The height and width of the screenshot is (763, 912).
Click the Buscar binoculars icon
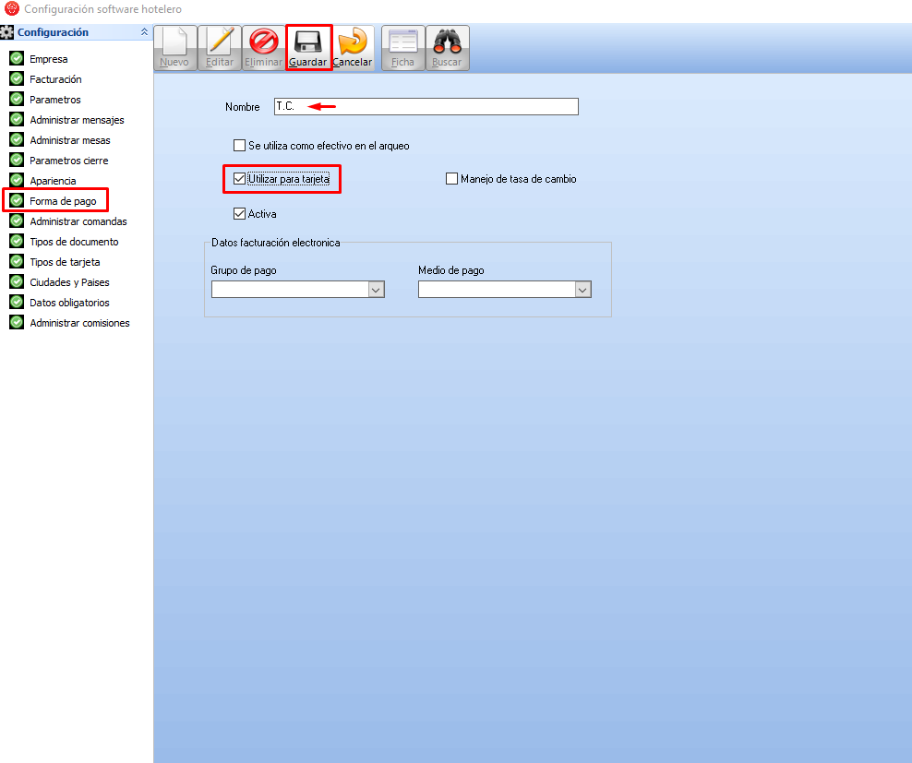click(x=447, y=42)
